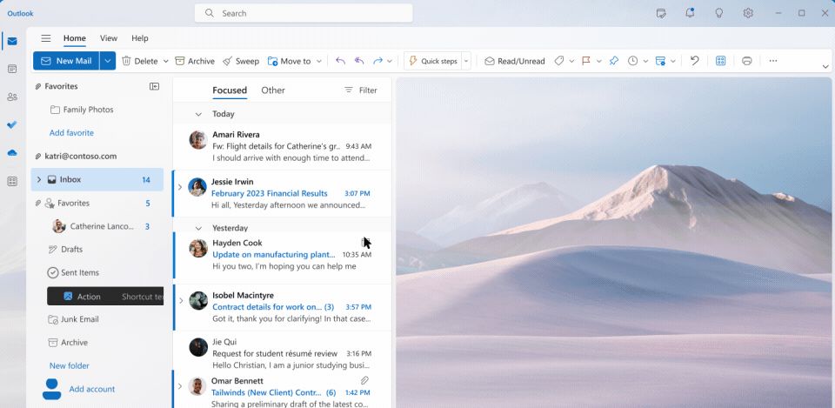The height and width of the screenshot is (408, 835).
Task: Click the Snooze clock icon
Action: 632,61
